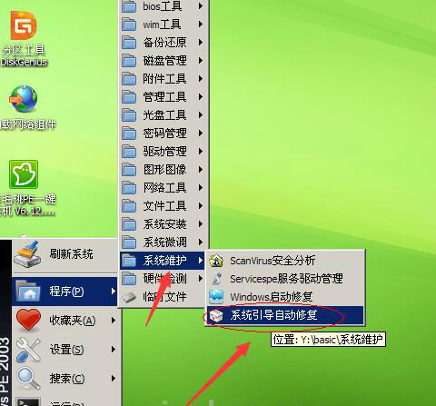Expand the 磁盘管理 submenu arrow
The height and width of the screenshot is (406, 436).
coord(200,61)
